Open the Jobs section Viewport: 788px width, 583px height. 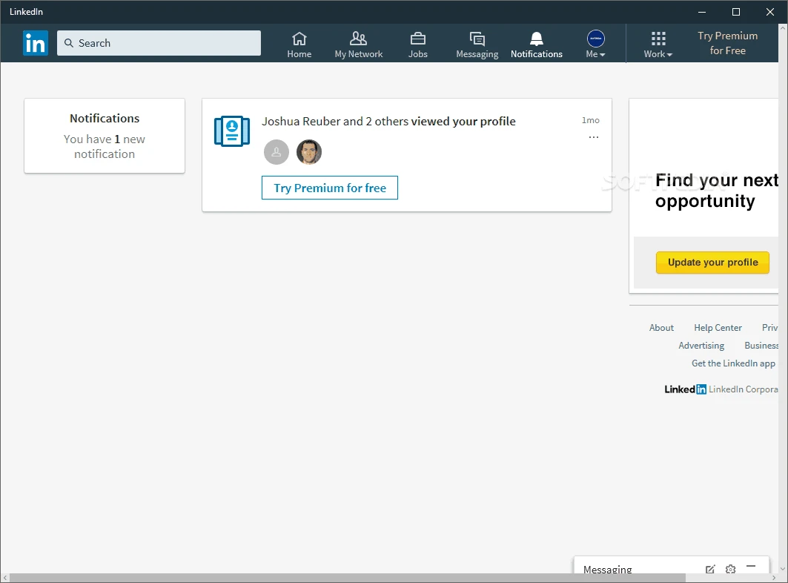click(417, 45)
